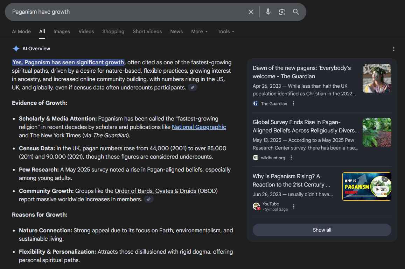The width and height of the screenshot is (405, 269).
Task: Click the 'Census Data:' bullet label
Action: [37, 148]
